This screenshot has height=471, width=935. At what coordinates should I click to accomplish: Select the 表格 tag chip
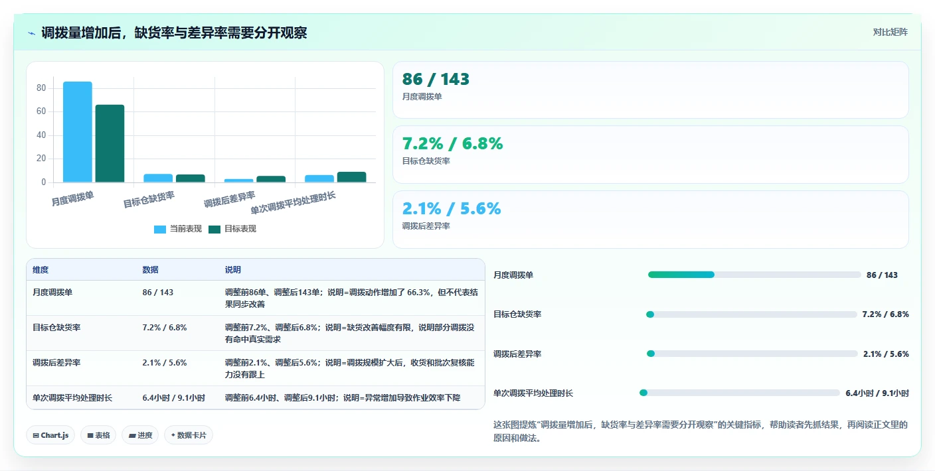click(x=98, y=435)
